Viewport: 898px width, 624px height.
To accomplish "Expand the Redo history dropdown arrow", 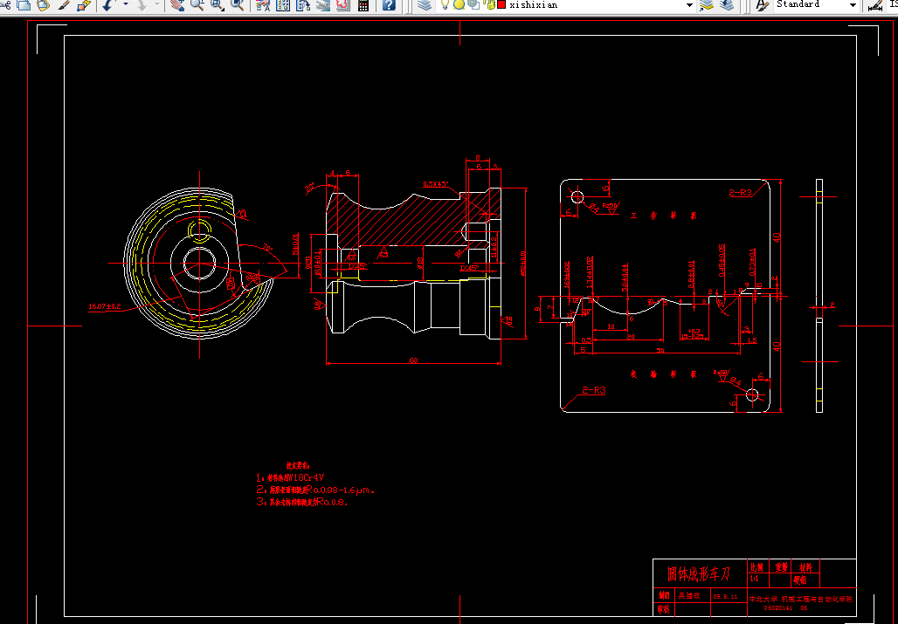I will pos(157,4).
